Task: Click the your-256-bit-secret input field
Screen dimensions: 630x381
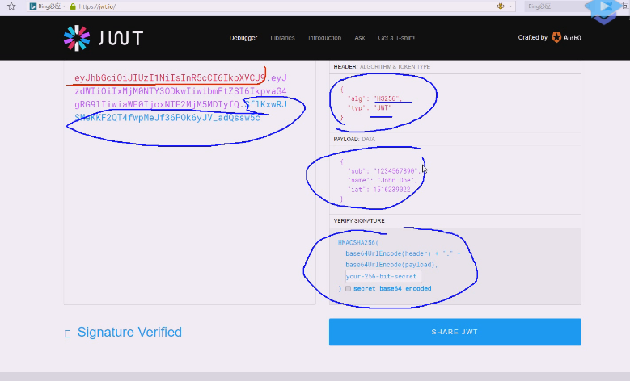Action: (383, 276)
